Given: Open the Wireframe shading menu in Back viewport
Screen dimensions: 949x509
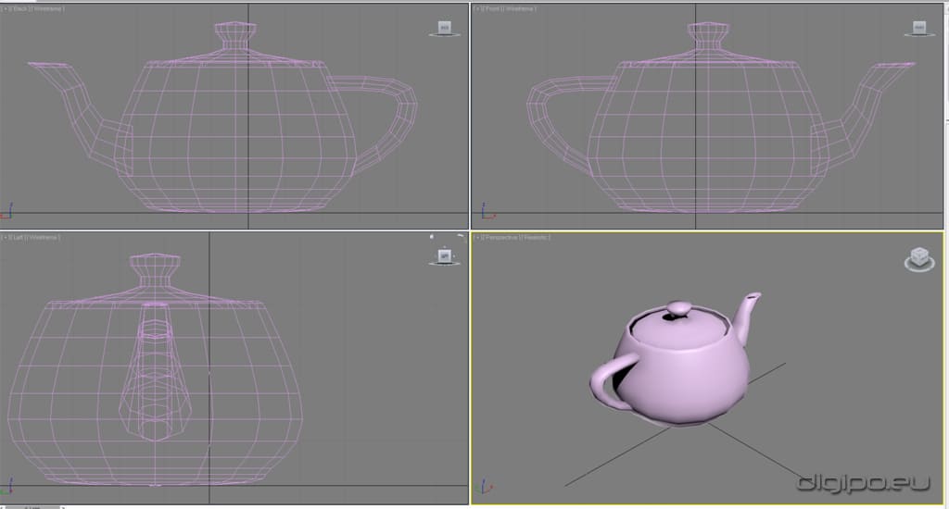Looking at the screenshot, I should coord(46,9).
